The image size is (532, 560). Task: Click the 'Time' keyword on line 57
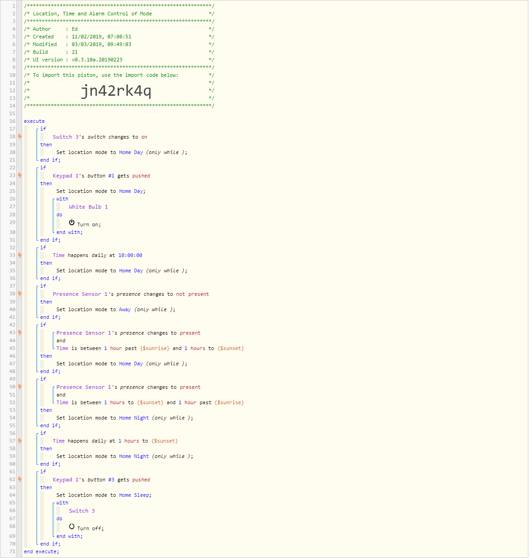tap(59, 441)
